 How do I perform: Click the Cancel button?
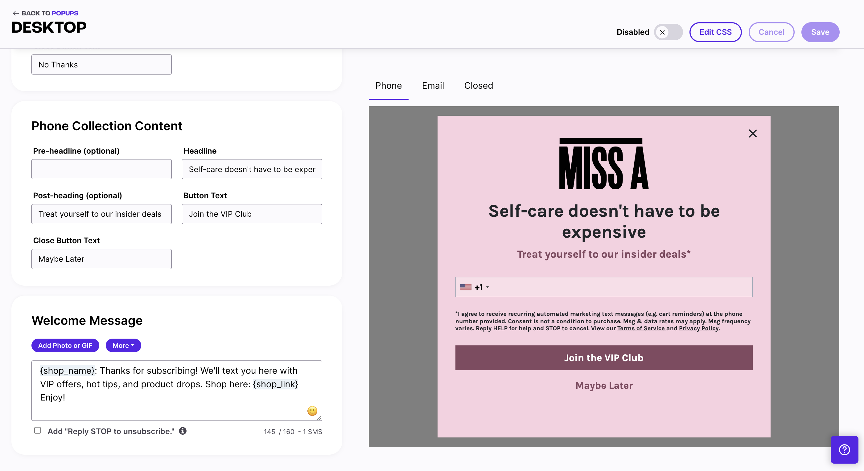[771, 32]
